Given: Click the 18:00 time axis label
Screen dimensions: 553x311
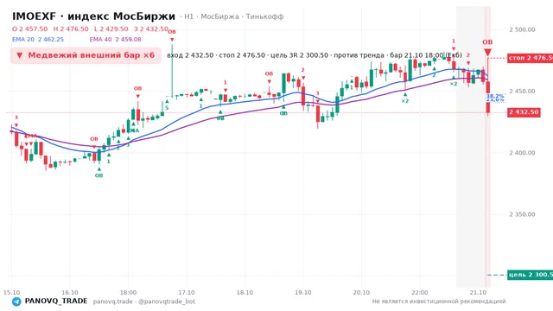Looking at the screenshot, I should (128, 293).
